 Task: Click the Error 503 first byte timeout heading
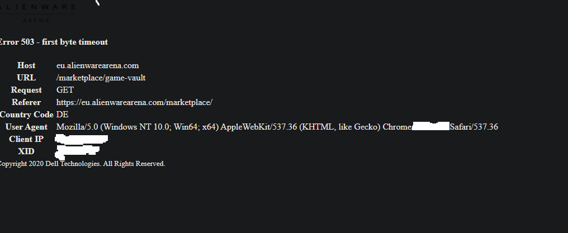pos(53,42)
